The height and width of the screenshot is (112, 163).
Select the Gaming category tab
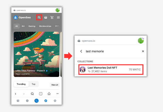[32, 26]
